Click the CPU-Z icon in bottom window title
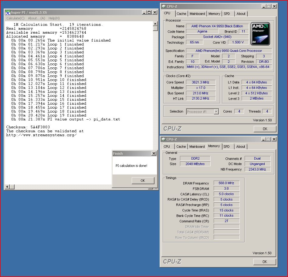This screenshot has height=277, width=288. (x=164, y=139)
